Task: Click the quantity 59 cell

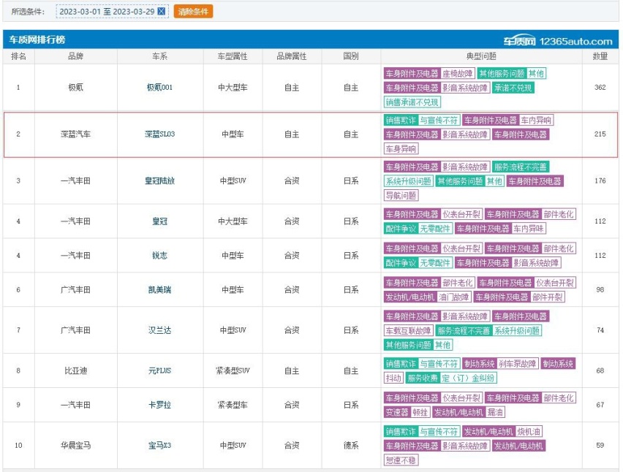Action: point(600,446)
